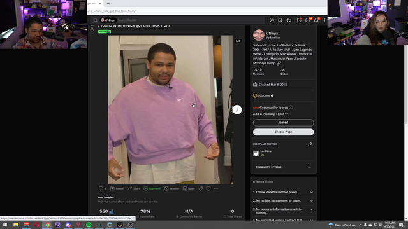
Task: Open the three-dot more options on post
Action: click(216, 188)
